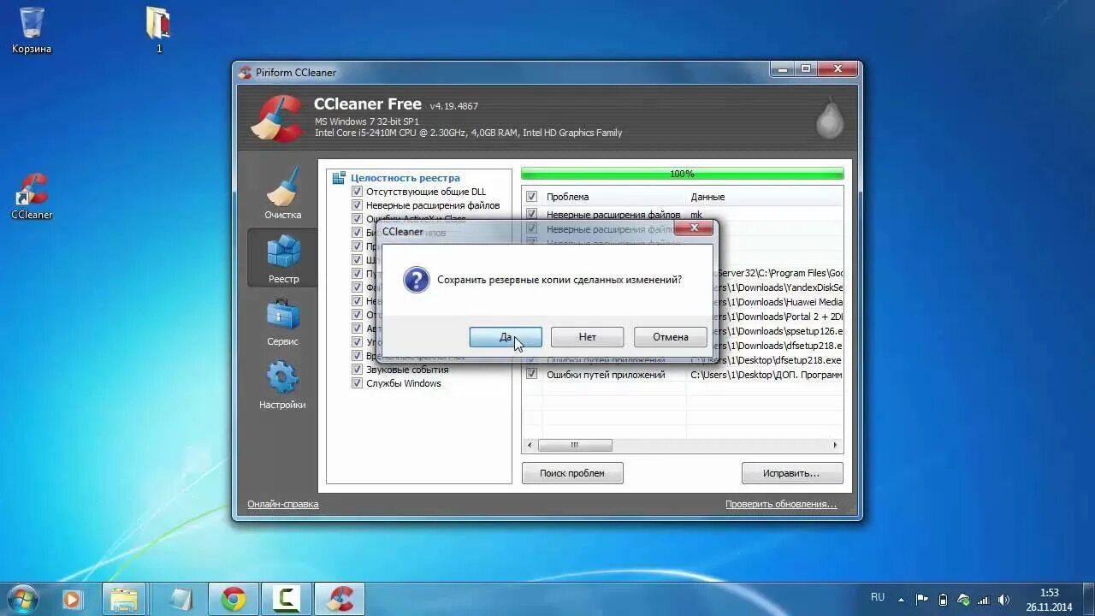Click the Piriform pear logo
1095x616 pixels.
click(x=829, y=118)
